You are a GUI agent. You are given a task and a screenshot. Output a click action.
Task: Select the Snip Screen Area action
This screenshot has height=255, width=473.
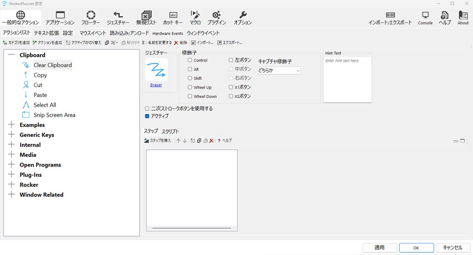(x=54, y=115)
